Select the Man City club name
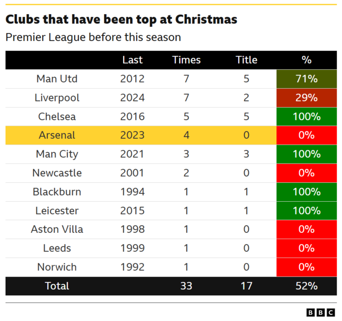 point(57,154)
